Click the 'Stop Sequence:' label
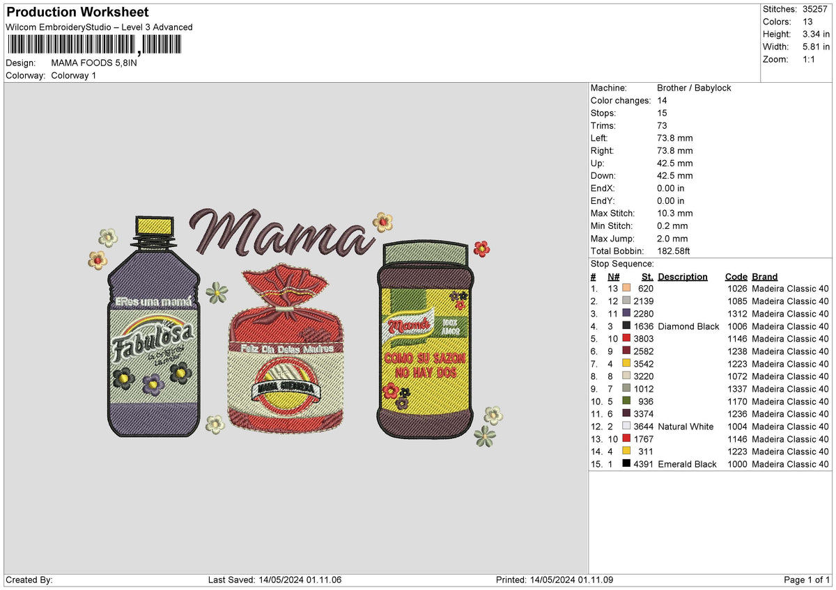 [x=622, y=264]
